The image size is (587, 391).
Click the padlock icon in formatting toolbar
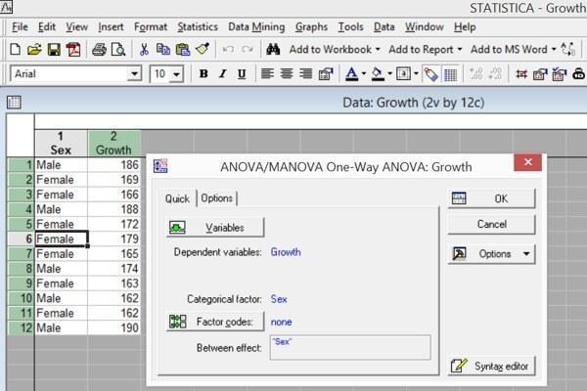578,74
